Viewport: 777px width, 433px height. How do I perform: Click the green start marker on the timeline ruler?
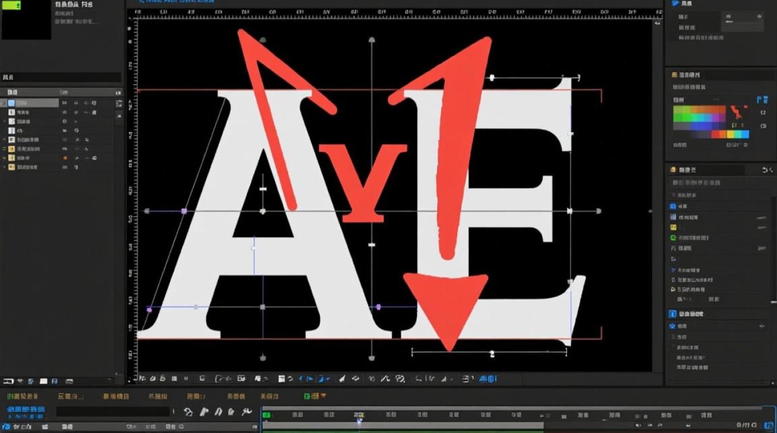pyautogui.click(x=267, y=415)
